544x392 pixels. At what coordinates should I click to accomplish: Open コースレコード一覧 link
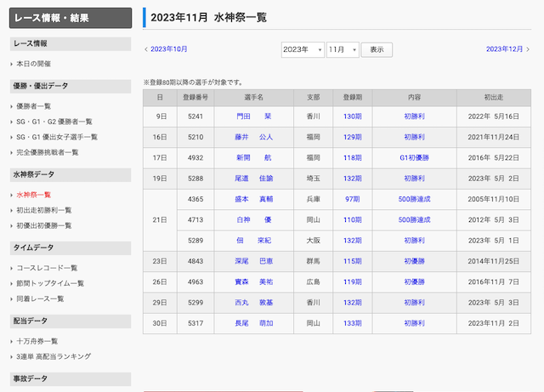click(48, 268)
